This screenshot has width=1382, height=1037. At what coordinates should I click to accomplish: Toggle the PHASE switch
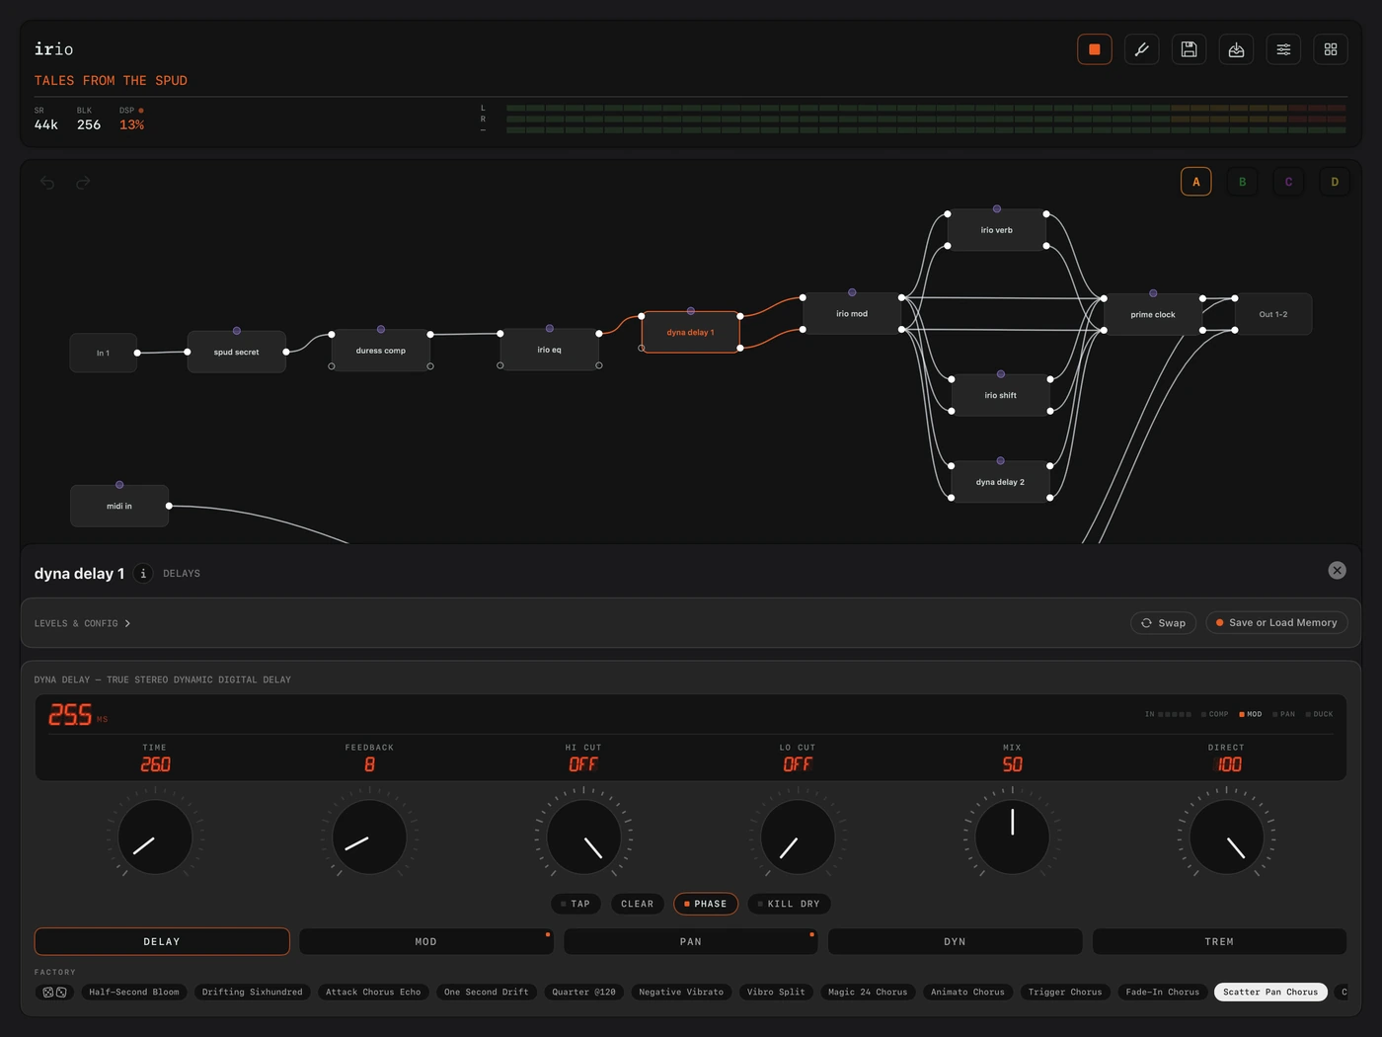[x=706, y=904]
